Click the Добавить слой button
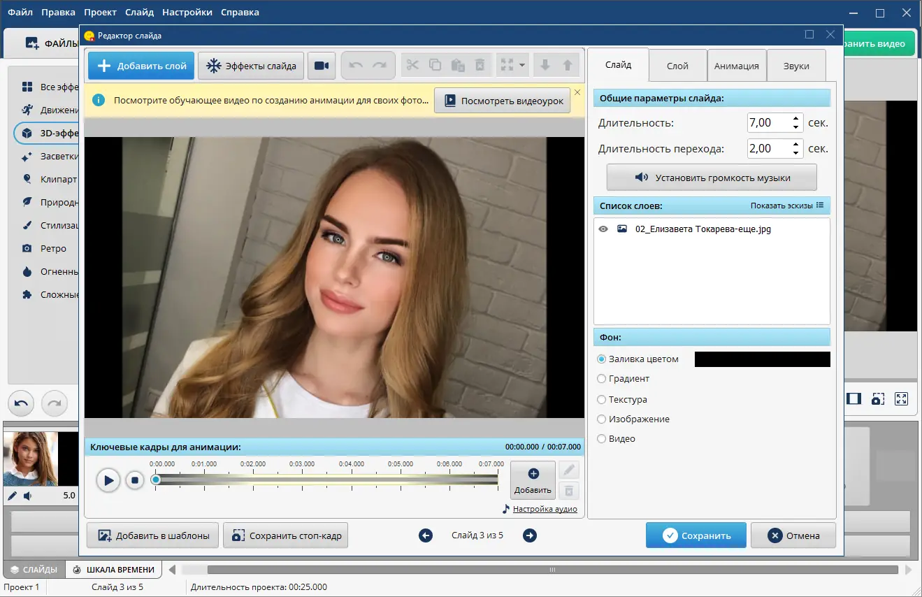The height and width of the screenshot is (597, 922). point(142,66)
